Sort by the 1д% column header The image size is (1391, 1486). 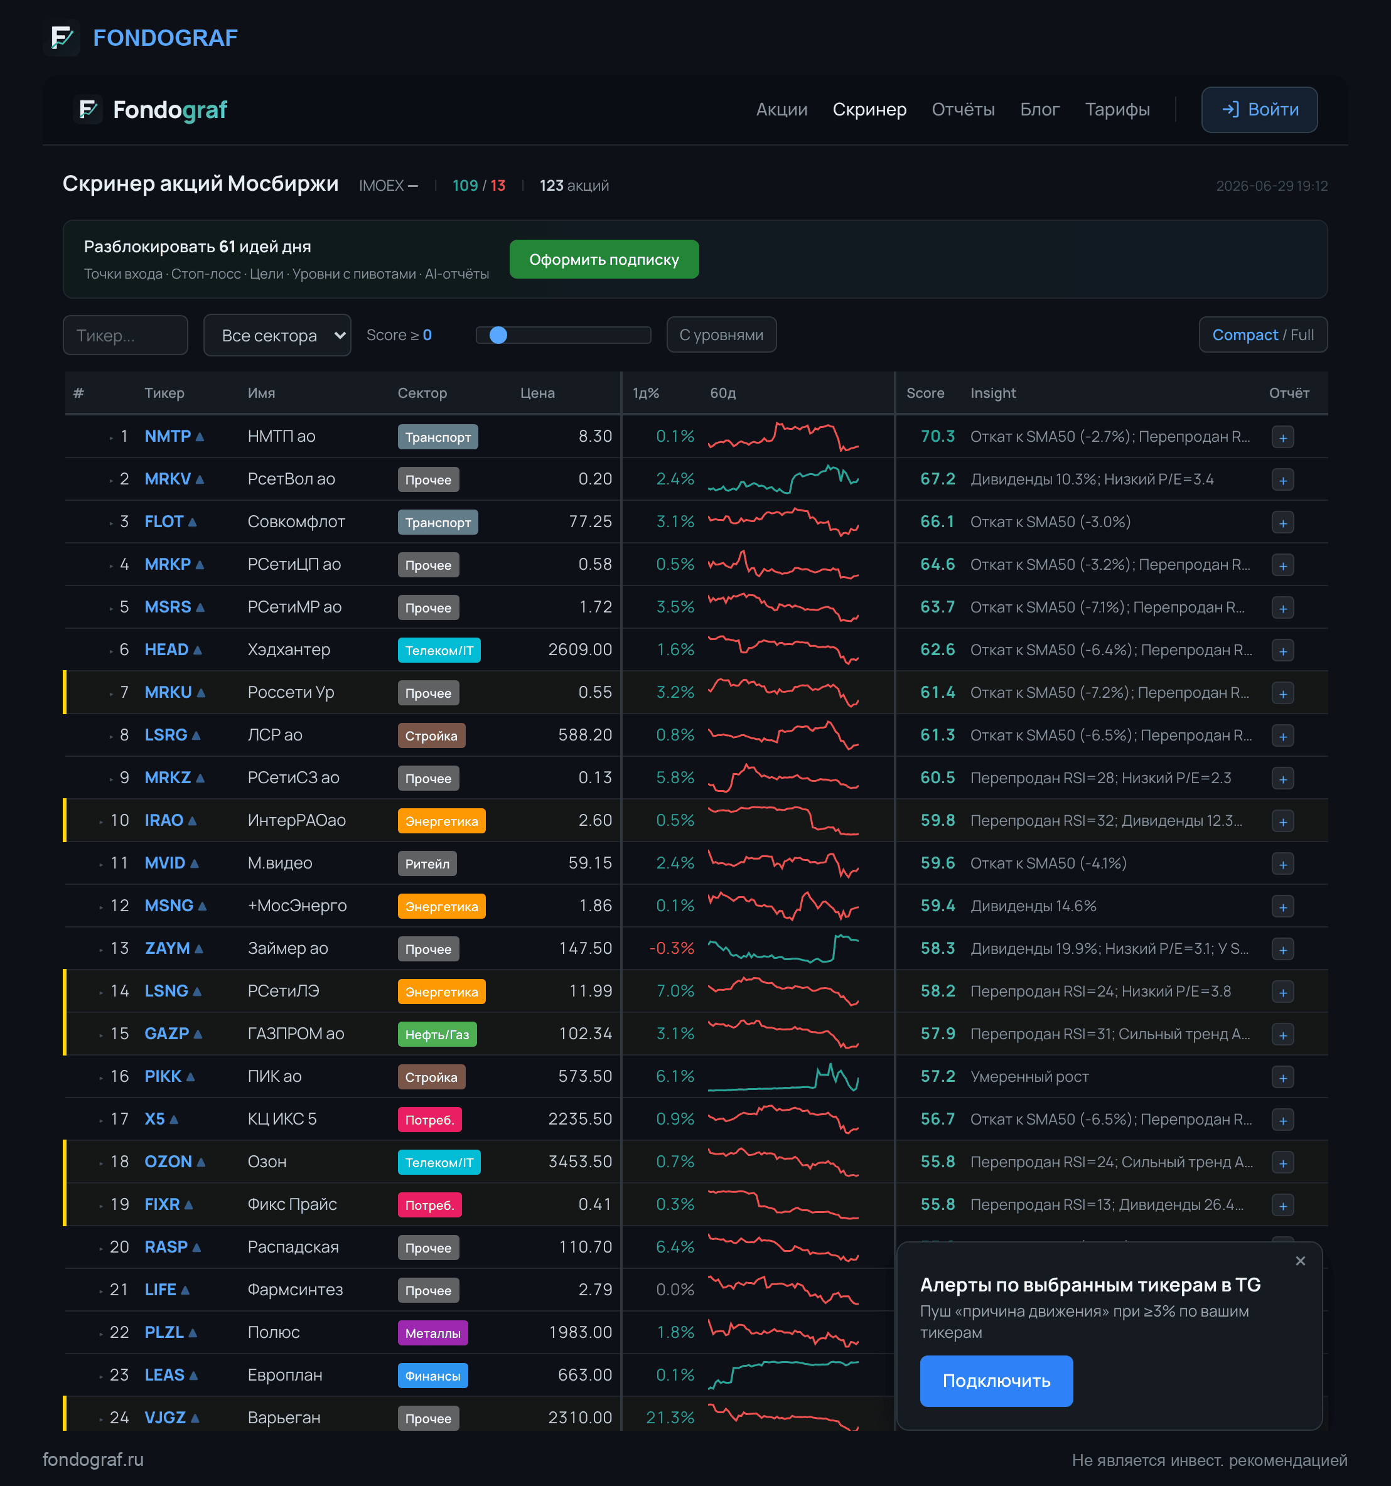point(646,393)
